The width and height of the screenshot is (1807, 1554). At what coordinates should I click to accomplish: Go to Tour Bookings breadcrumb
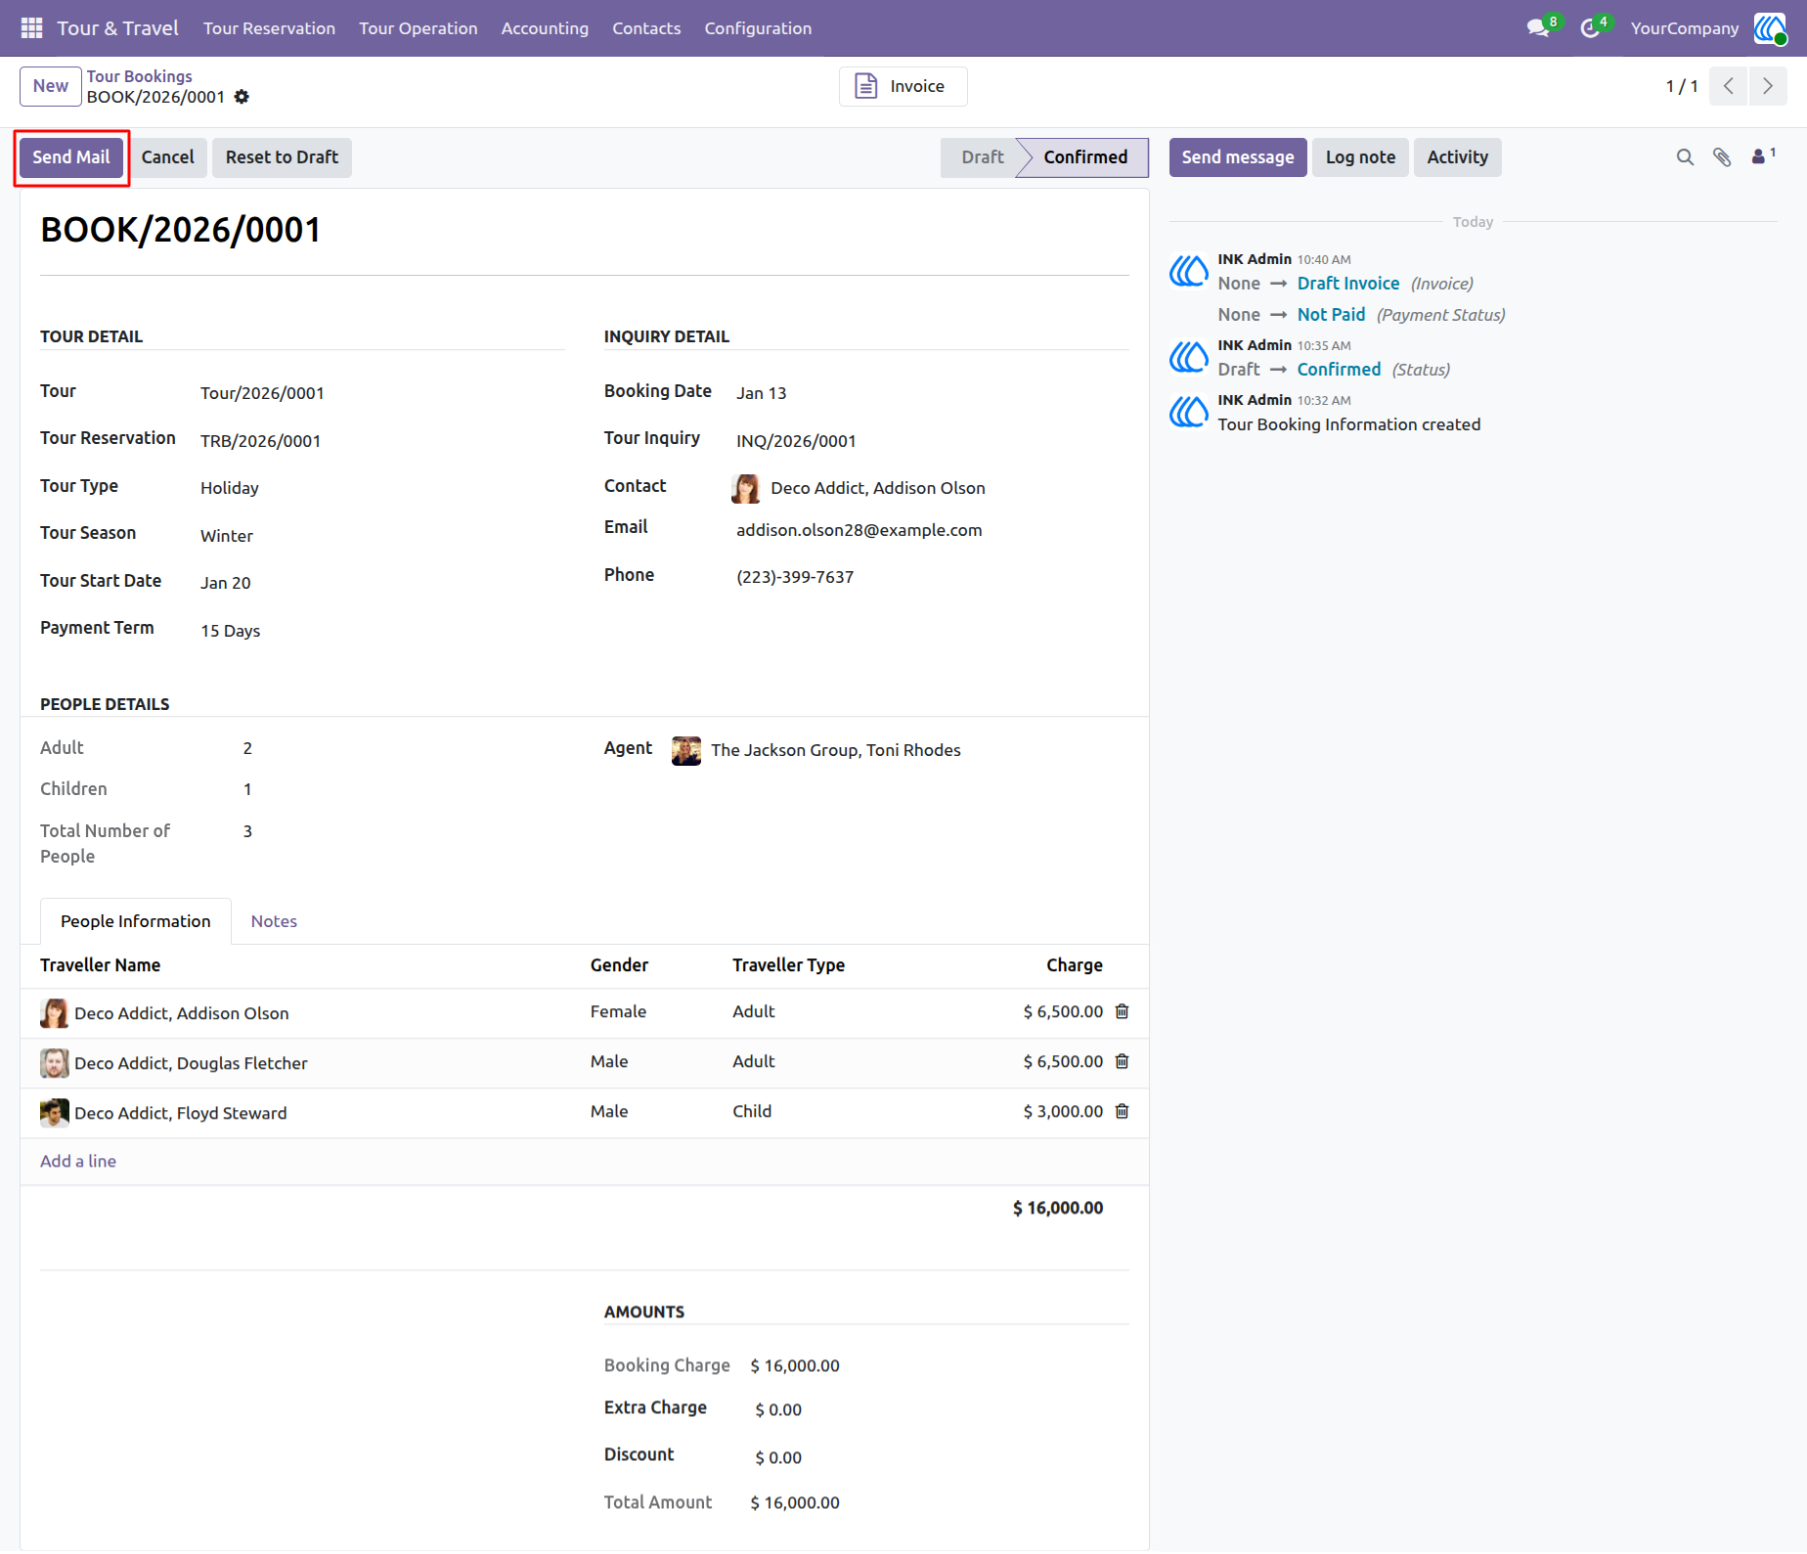pyautogui.click(x=140, y=76)
